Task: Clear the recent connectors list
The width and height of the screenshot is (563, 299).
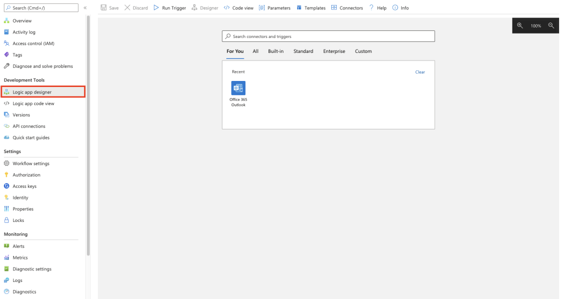Action: 420,72
